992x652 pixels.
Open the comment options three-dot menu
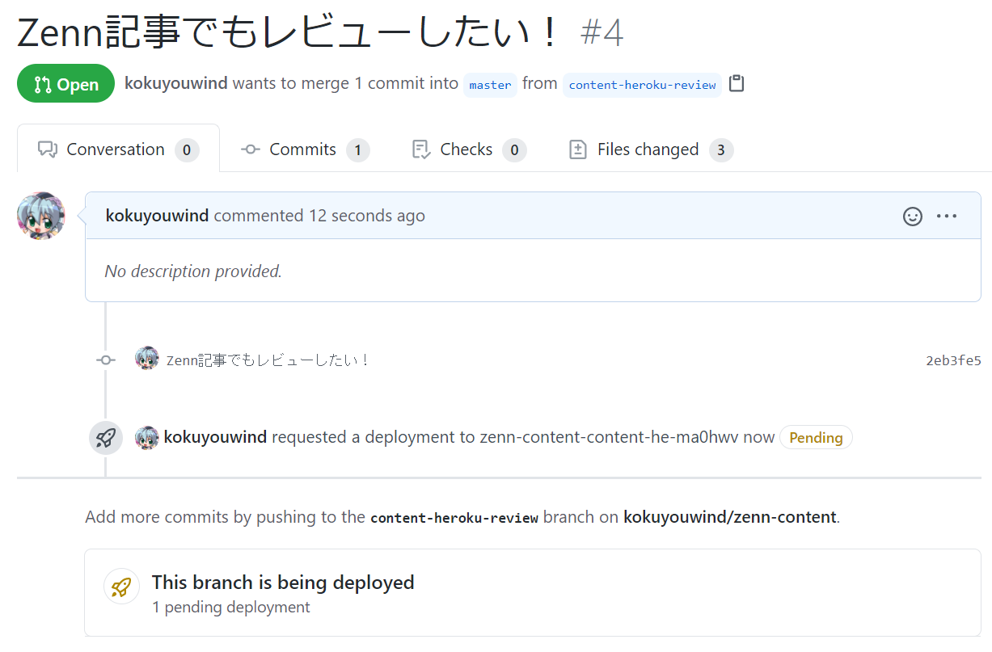(x=946, y=217)
